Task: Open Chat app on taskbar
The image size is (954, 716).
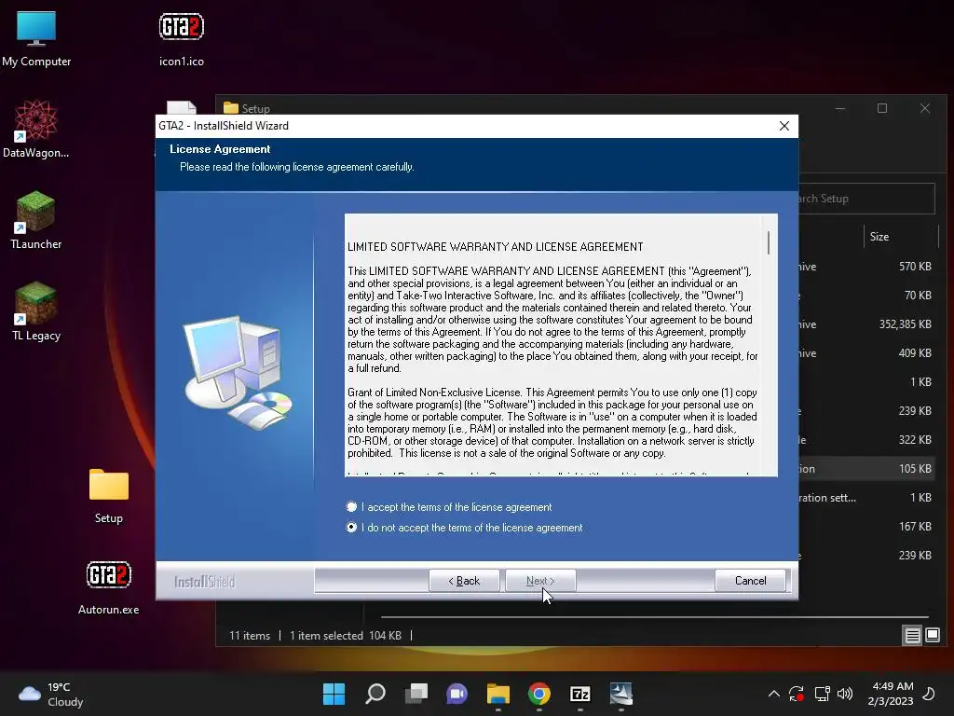Action: coord(457,694)
